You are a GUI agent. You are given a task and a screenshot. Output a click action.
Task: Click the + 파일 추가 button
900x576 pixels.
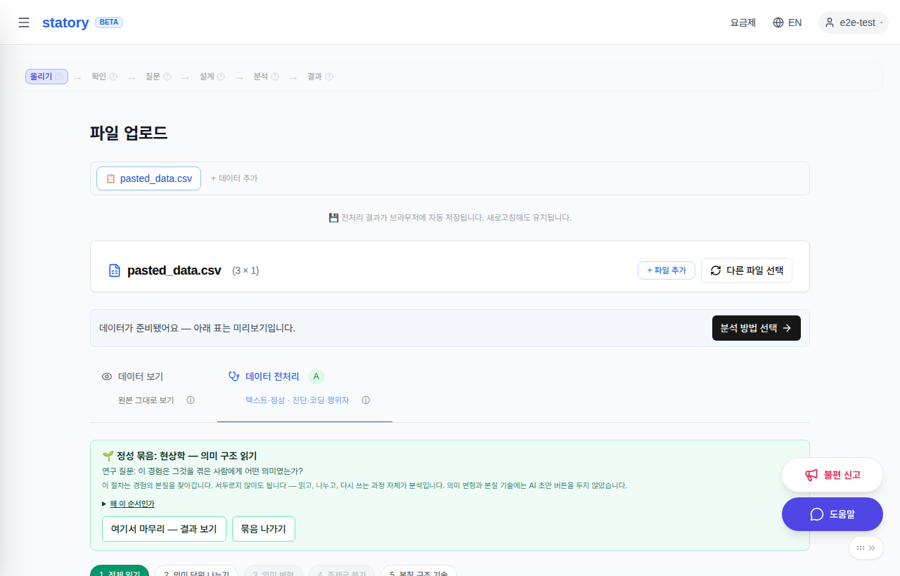coord(667,270)
